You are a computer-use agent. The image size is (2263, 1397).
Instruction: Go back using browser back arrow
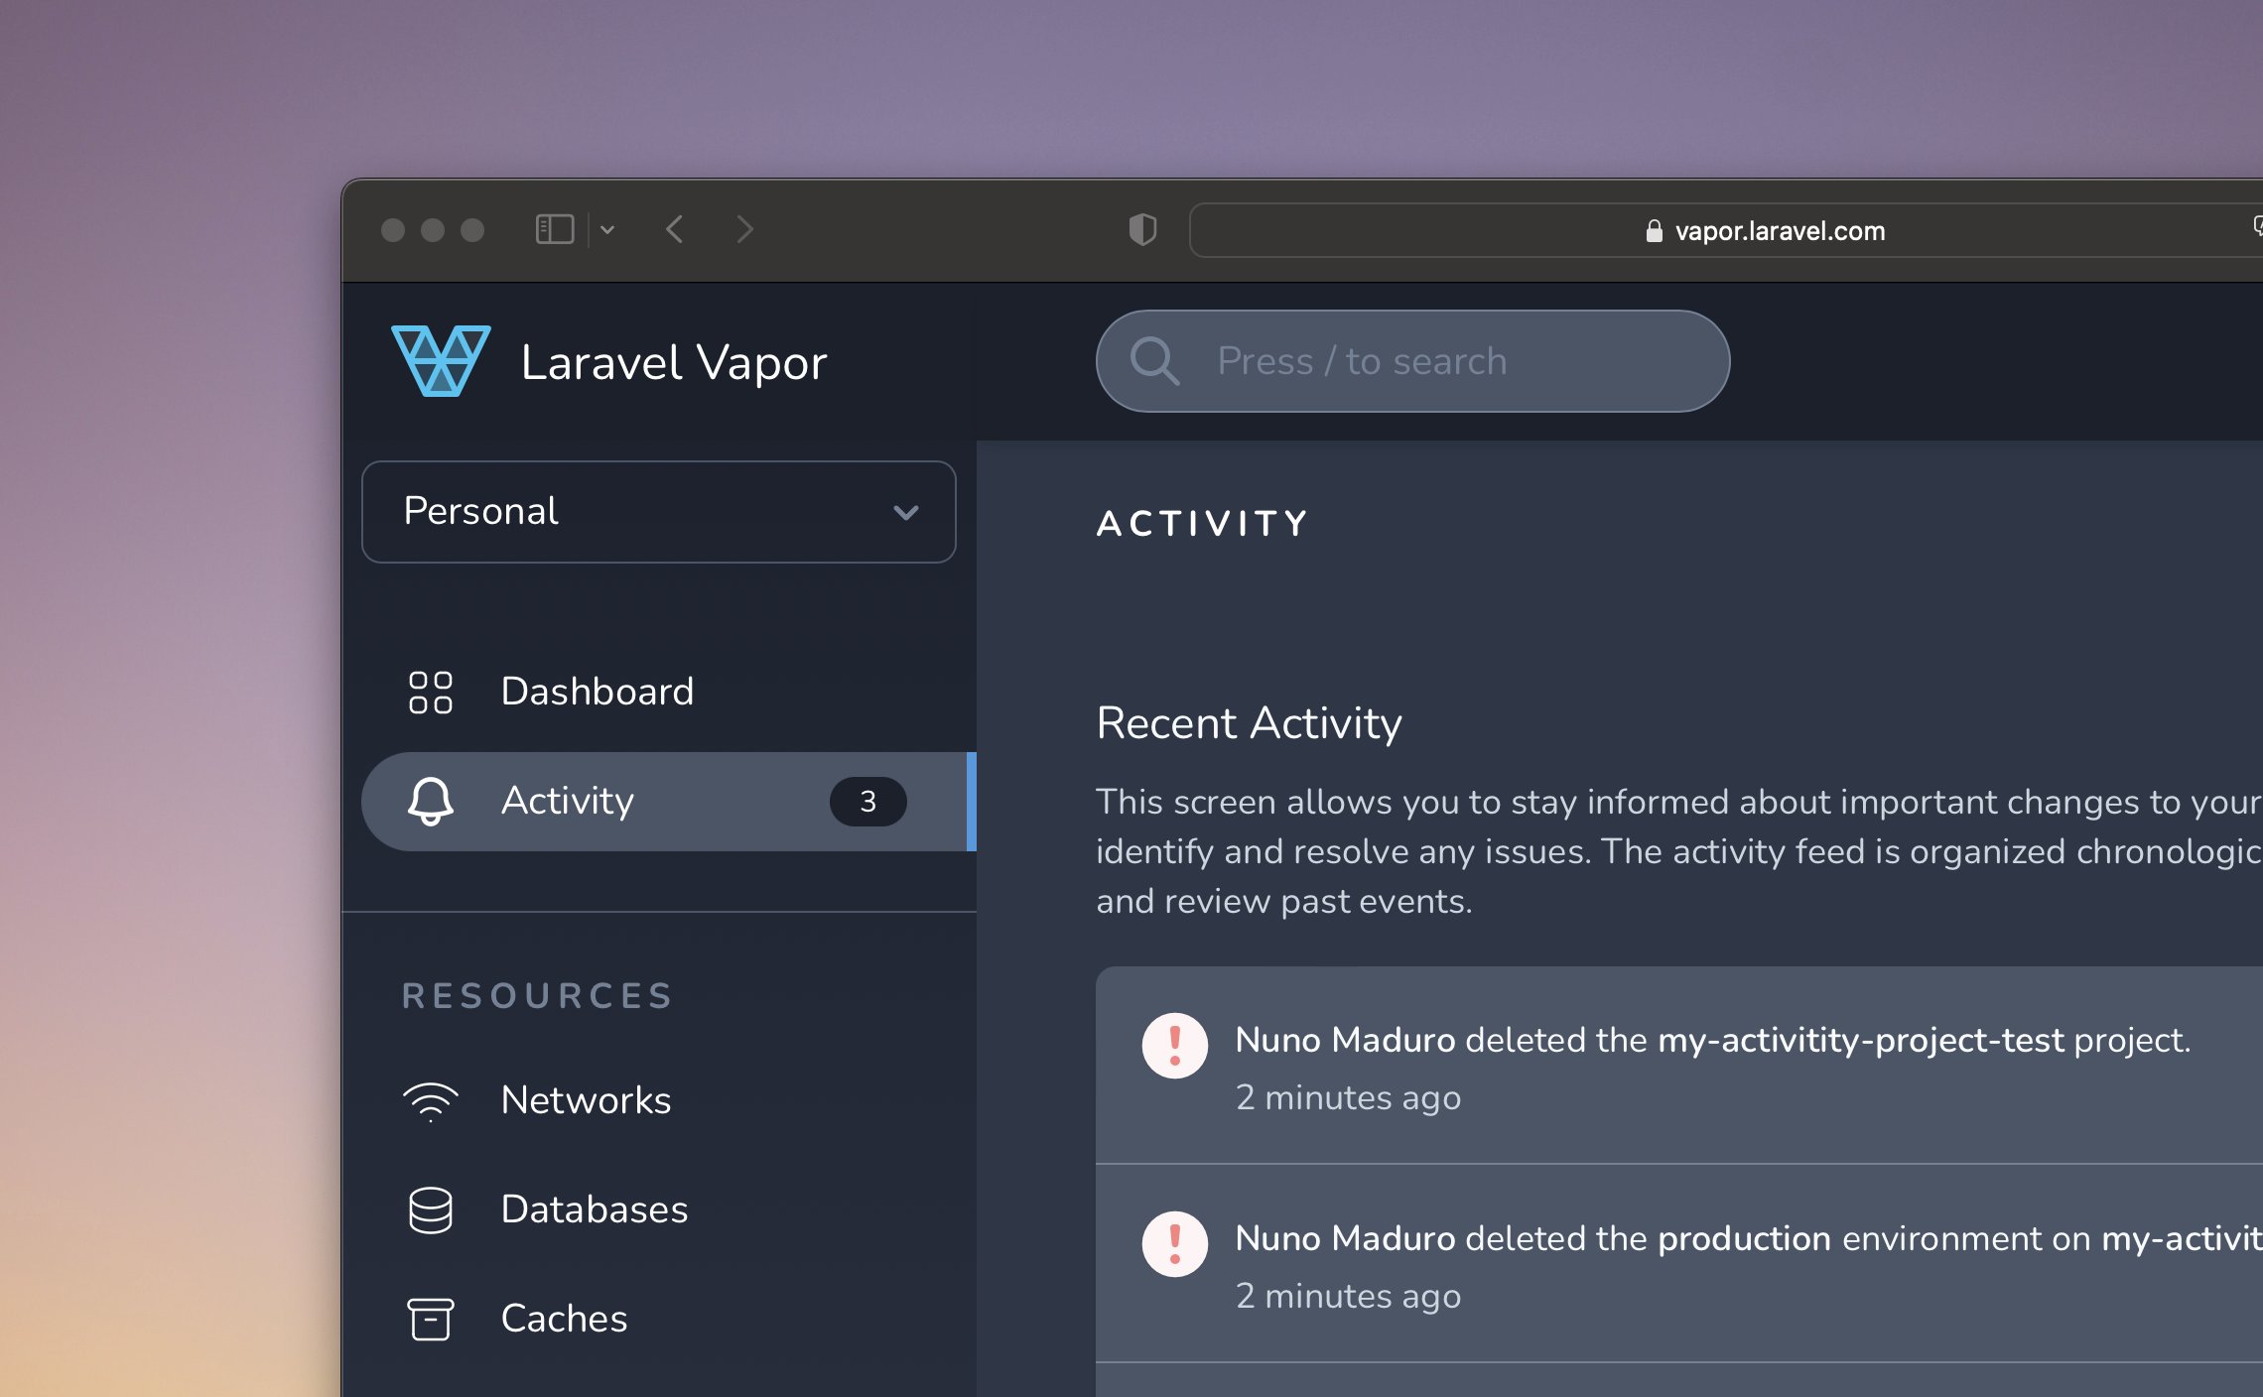click(x=675, y=230)
